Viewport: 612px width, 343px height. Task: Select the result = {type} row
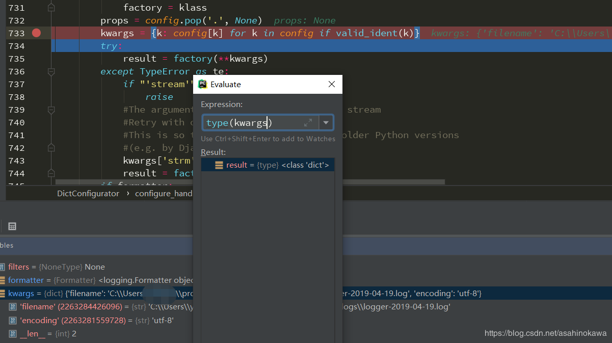268,165
